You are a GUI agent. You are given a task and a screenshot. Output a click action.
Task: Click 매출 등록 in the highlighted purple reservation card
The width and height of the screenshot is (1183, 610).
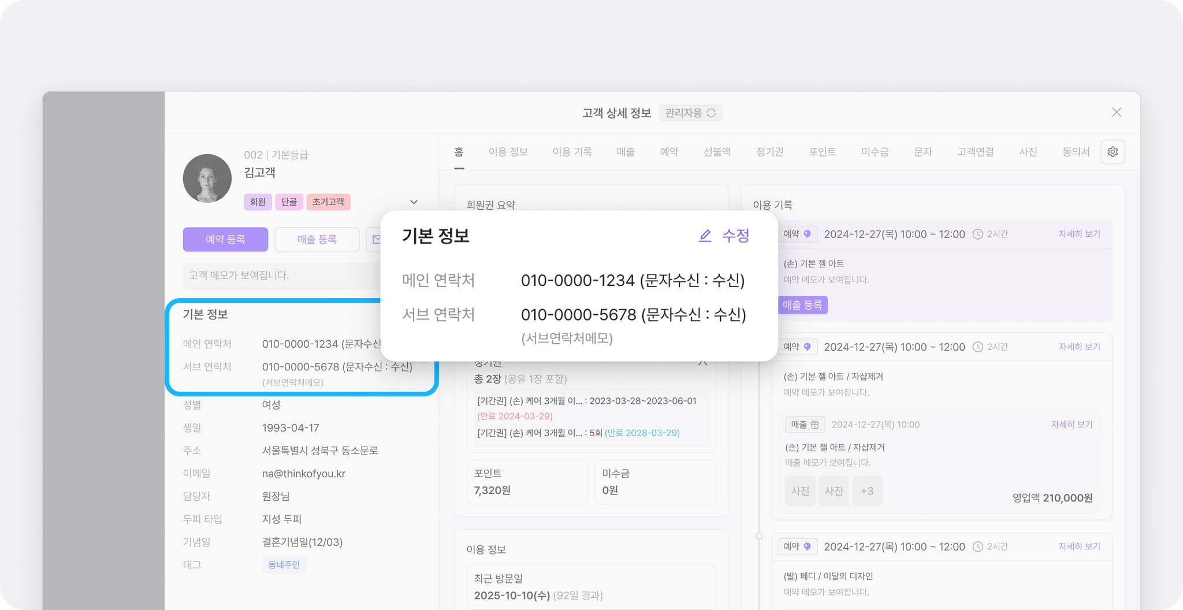tap(802, 305)
